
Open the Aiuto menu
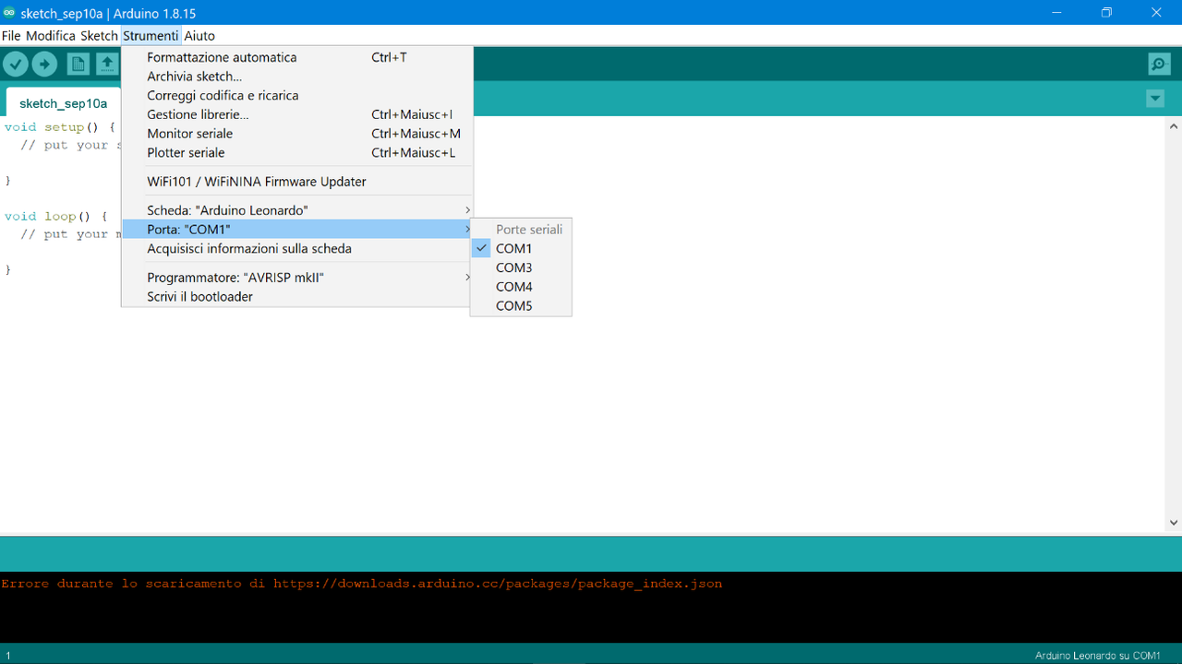click(199, 36)
